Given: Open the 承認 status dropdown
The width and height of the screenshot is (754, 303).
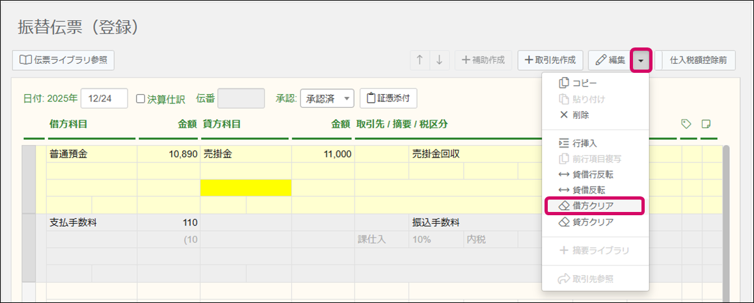Looking at the screenshot, I should click(x=327, y=98).
